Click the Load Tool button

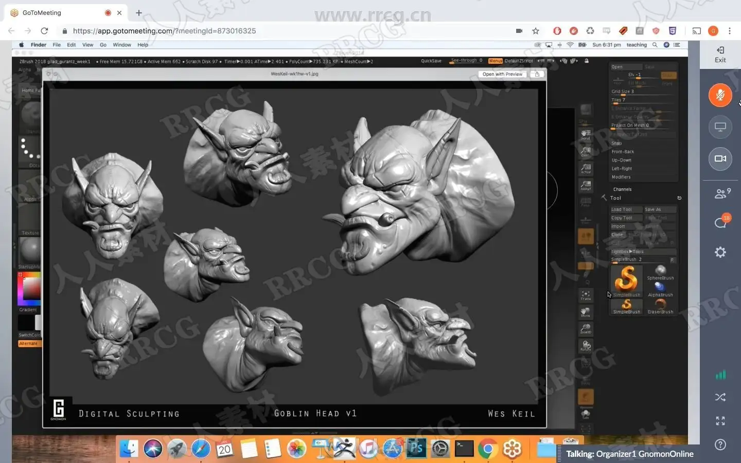point(626,209)
